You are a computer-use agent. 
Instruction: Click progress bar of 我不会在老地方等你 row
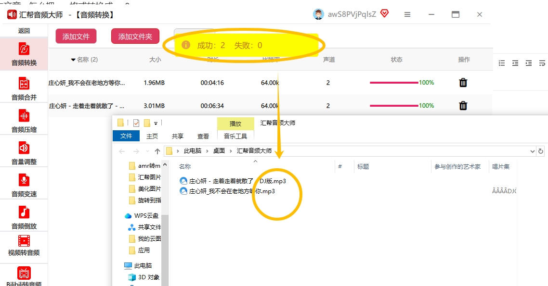click(394, 83)
